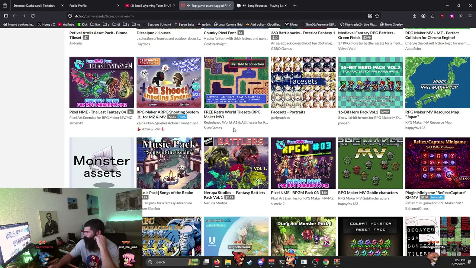476x268 pixels.
Task: Open a new browser tab
Action: (295, 6)
